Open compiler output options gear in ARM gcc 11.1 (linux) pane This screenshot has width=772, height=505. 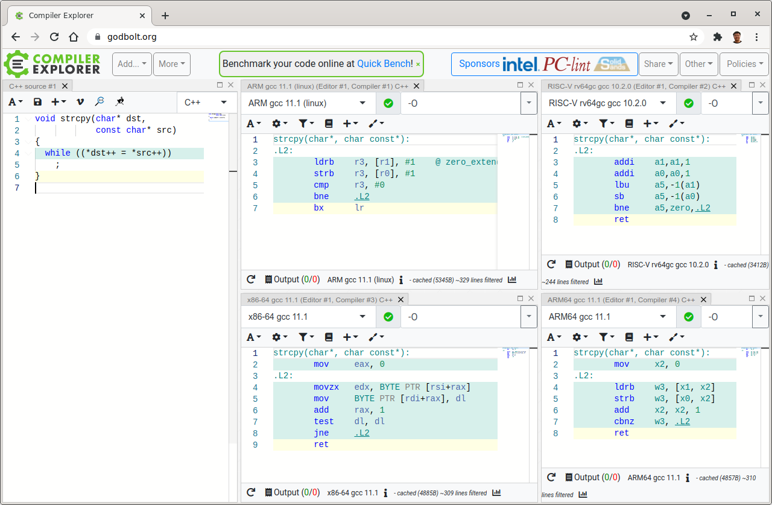[279, 124]
